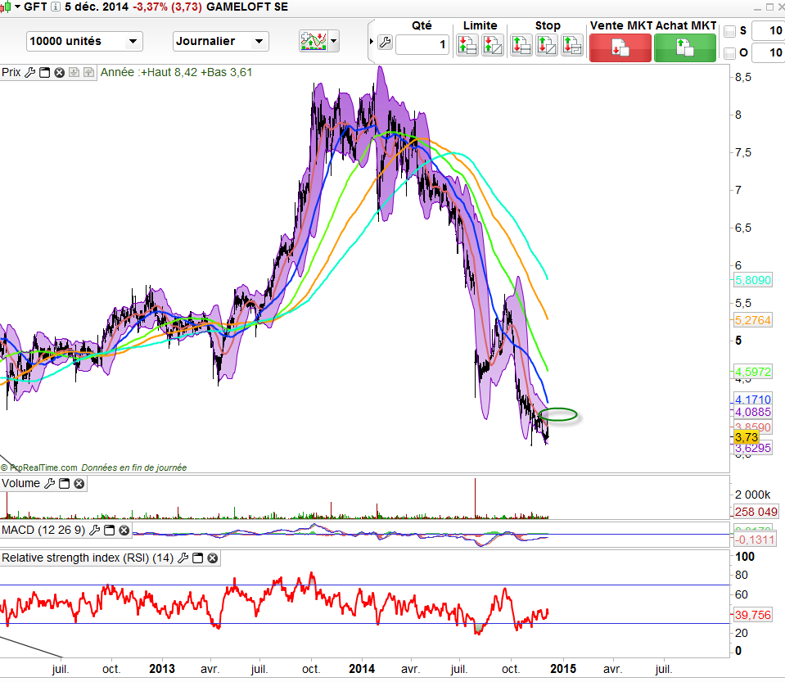This screenshot has width=785, height=682.
Task: Open the add indicator chart icon
Action: point(314,41)
